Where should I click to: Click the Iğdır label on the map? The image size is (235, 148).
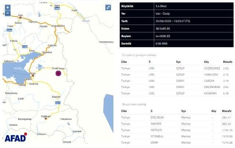(x=56, y=6)
